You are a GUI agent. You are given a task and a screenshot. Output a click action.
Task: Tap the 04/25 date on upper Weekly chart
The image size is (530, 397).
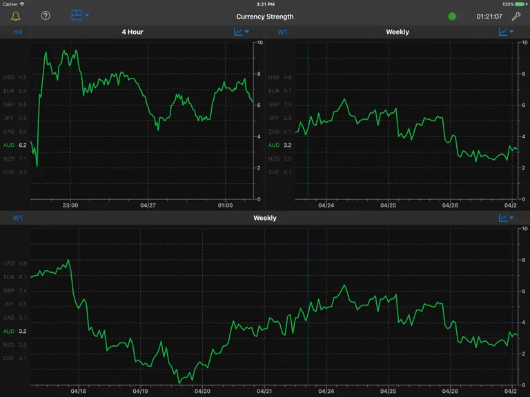point(388,205)
